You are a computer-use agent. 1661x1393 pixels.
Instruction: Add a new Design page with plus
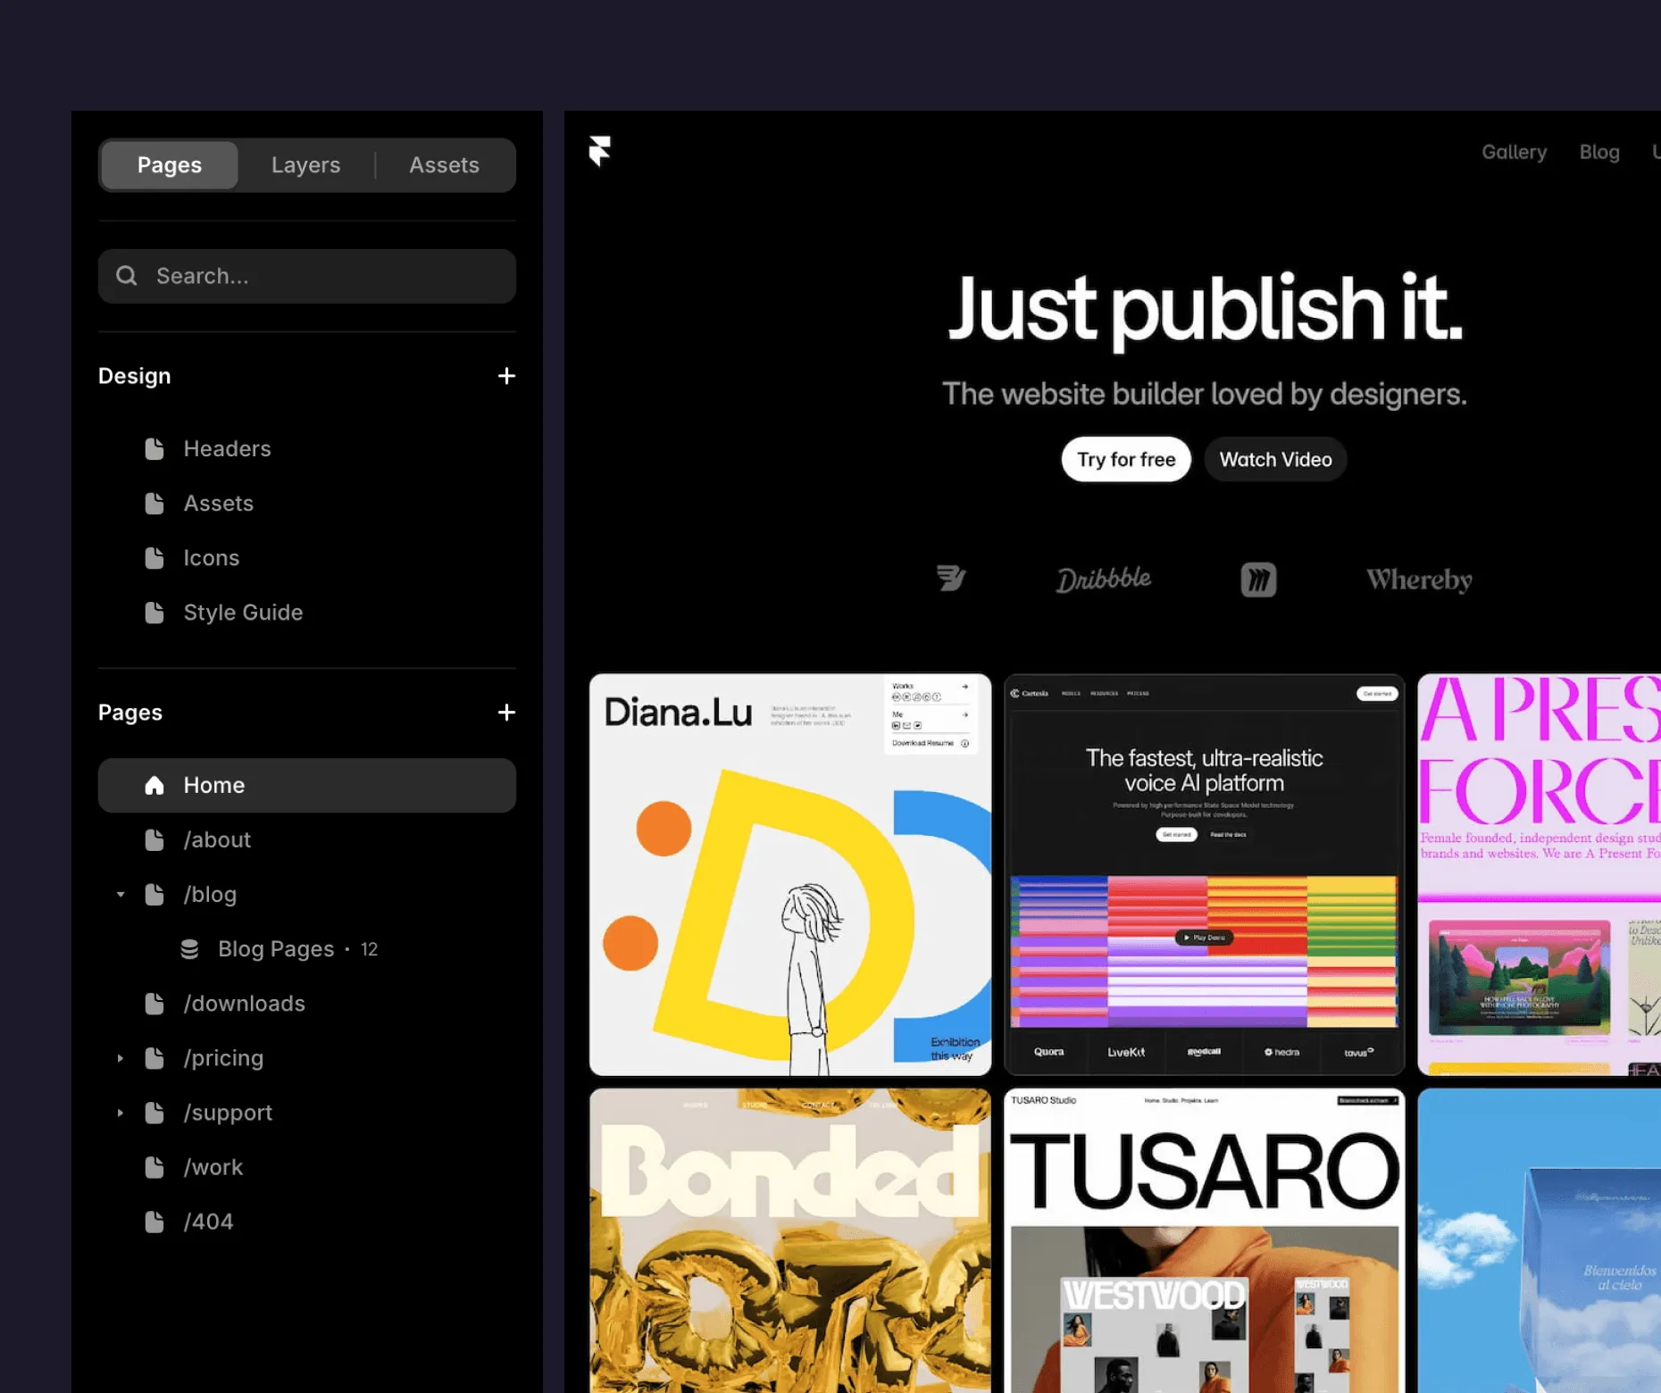(x=506, y=376)
